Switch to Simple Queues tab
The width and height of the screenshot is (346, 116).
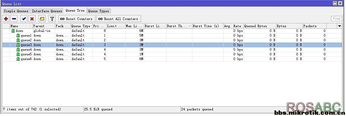16,11
